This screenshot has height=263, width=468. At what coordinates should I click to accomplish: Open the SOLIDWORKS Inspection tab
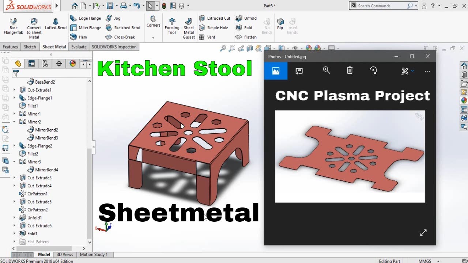(x=114, y=47)
